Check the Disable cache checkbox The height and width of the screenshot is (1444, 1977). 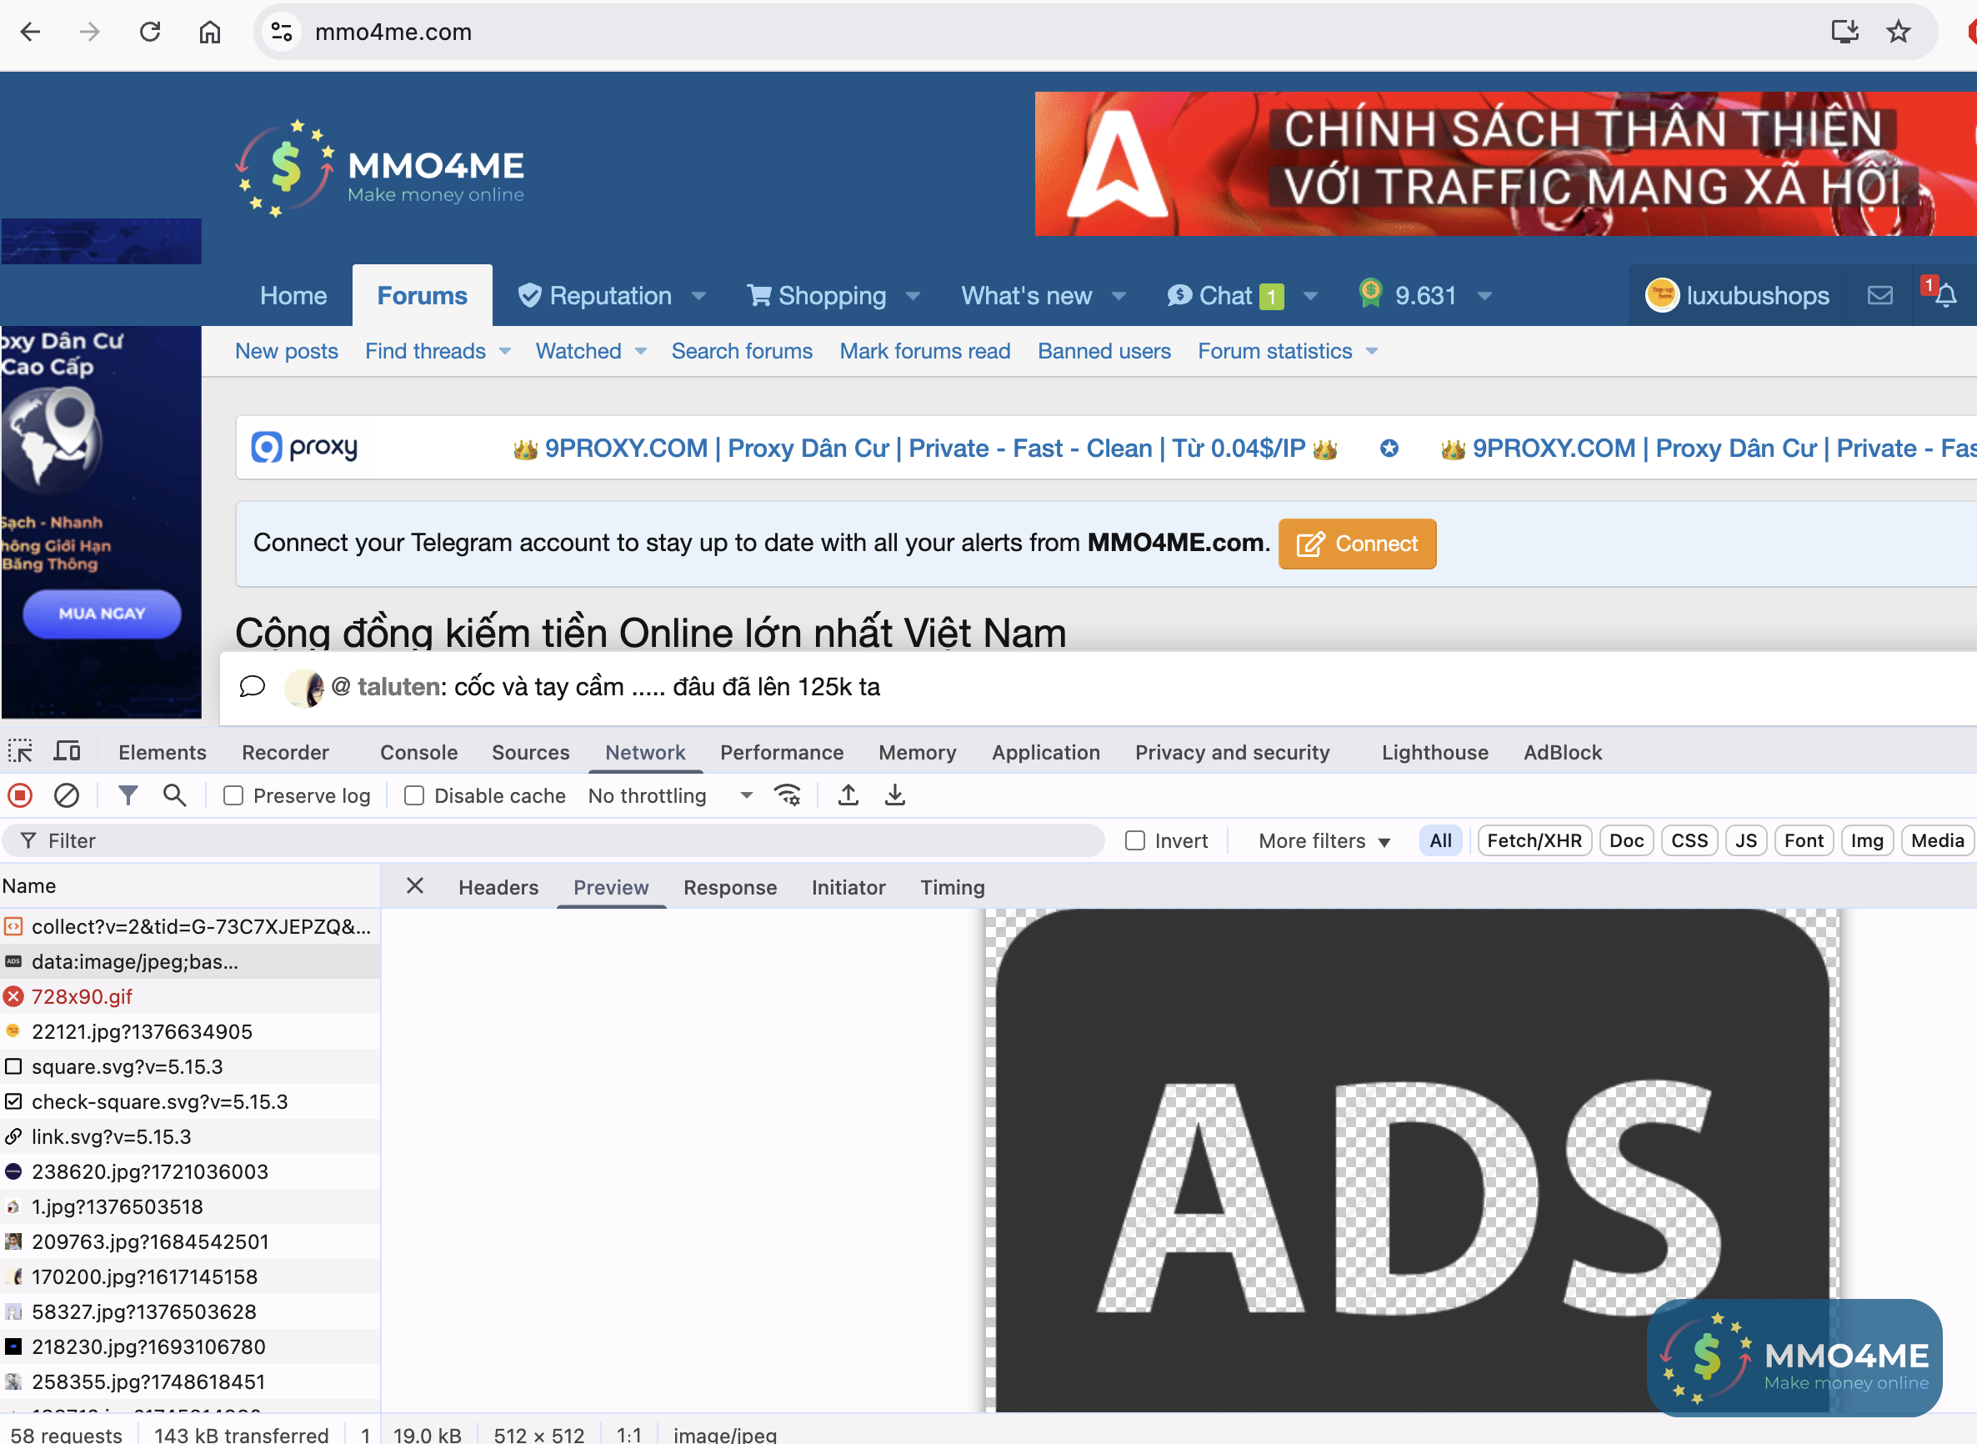point(414,795)
